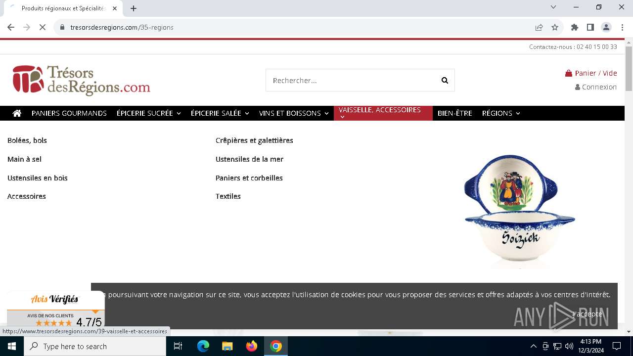Screen dimensions: 633x356
Task: Open the tab search chevron
Action: [553, 7]
